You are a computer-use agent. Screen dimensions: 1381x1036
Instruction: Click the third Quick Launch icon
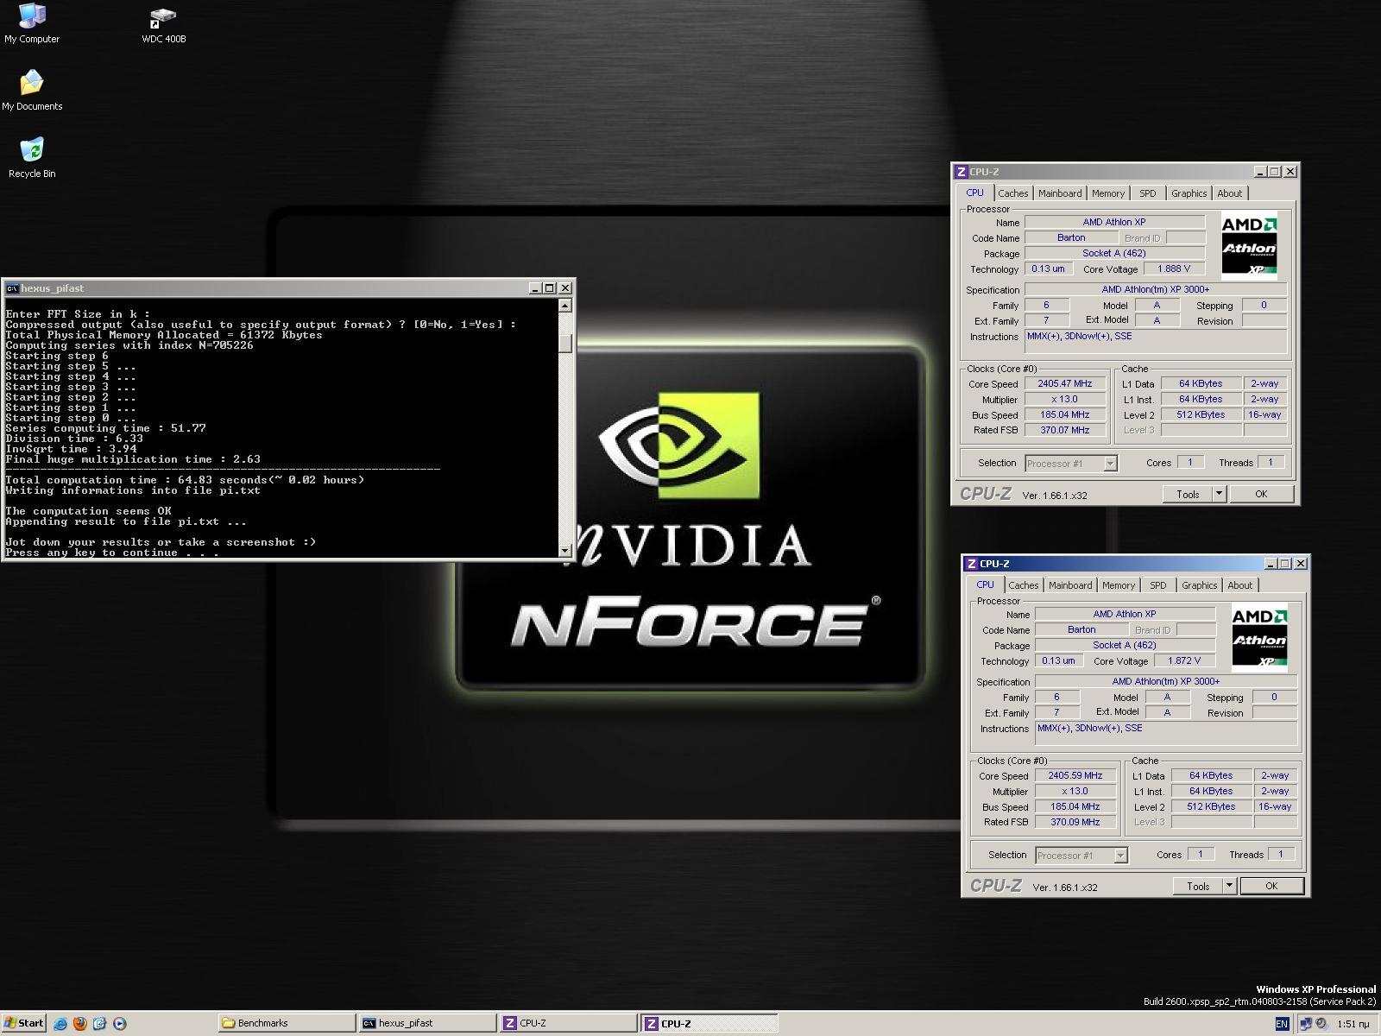[x=100, y=1023]
